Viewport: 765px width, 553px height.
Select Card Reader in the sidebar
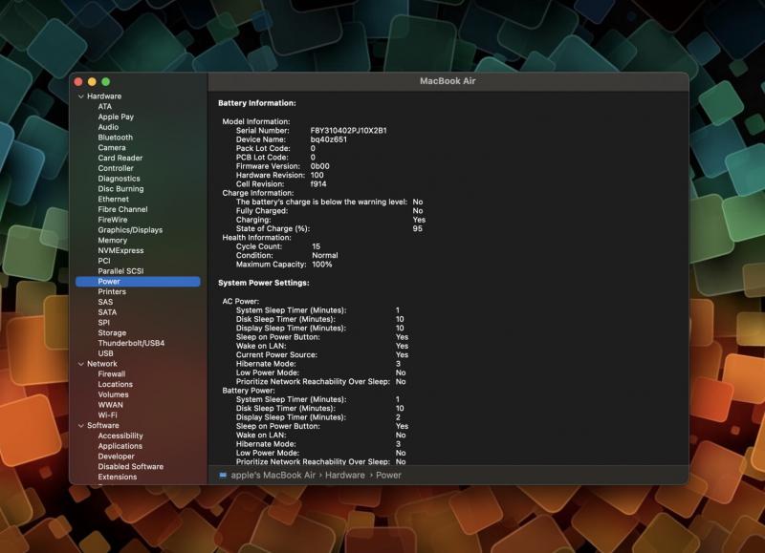click(x=120, y=158)
